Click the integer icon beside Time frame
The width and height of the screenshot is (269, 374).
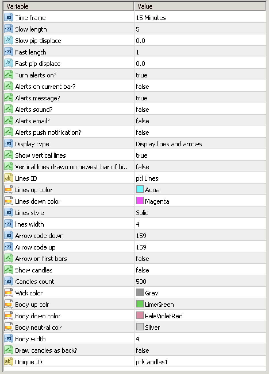[x=8, y=18]
